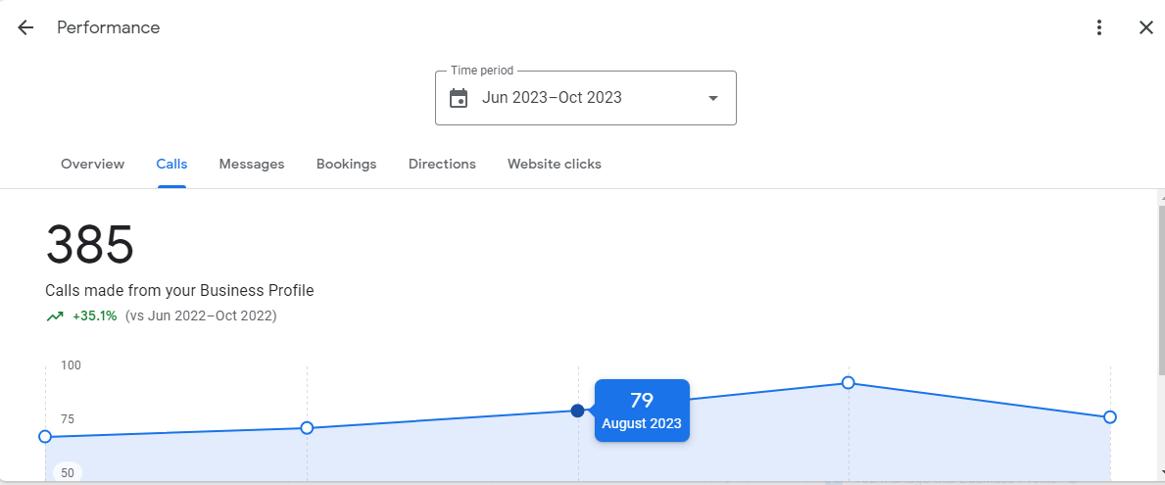
Task: Click the Performance title text
Action: (x=109, y=27)
